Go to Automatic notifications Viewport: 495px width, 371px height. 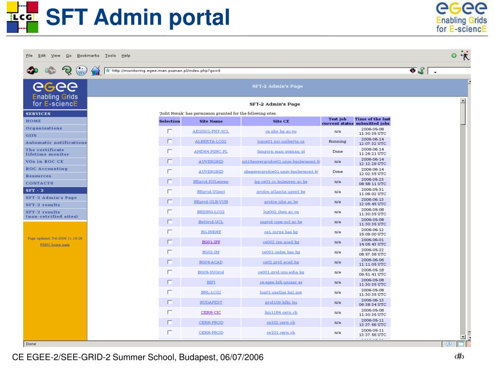(x=56, y=143)
